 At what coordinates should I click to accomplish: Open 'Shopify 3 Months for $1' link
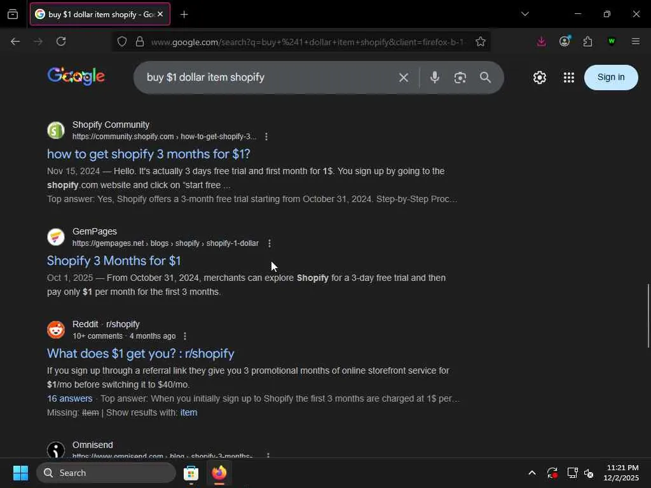click(x=114, y=261)
